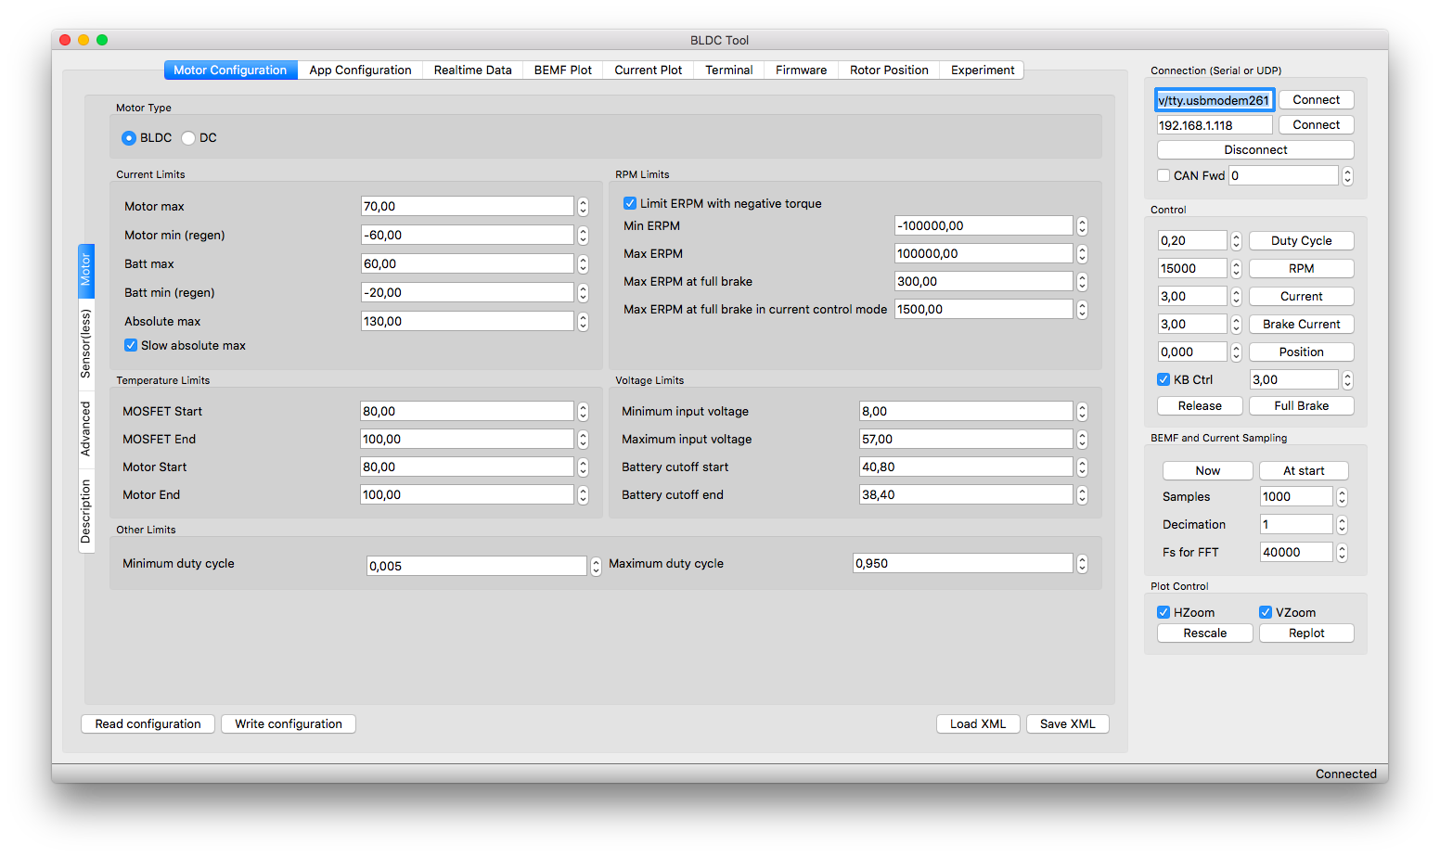
Task: Open the BEMF Plot tab
Action: tap(562, 70)
